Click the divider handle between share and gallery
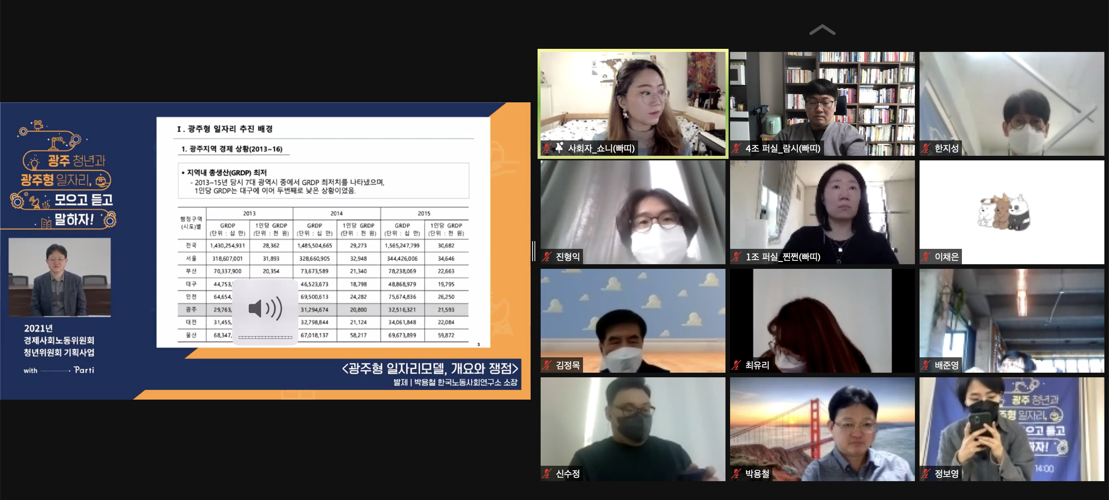This screenshot has width=1109, height=500. (x=534, y=251)
